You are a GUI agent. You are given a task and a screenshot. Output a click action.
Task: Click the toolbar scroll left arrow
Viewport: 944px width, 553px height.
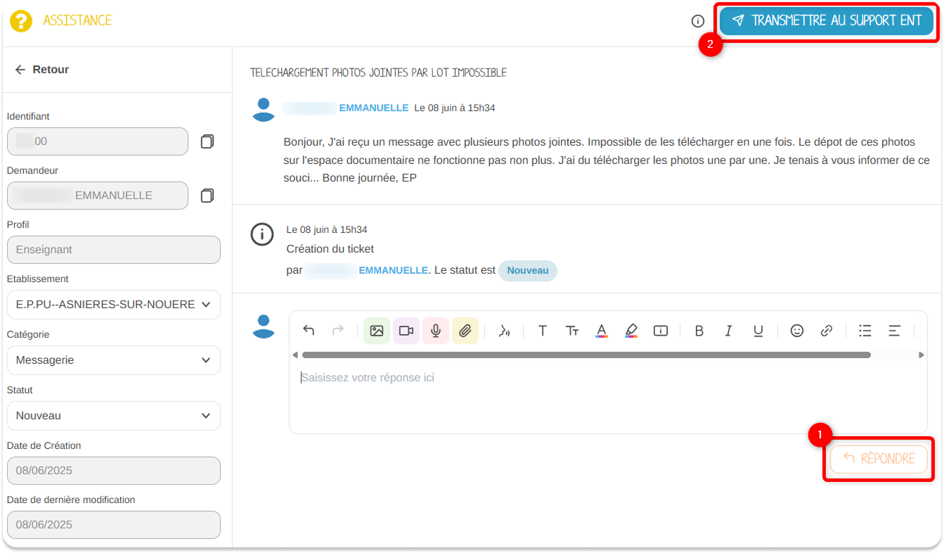click(x=295, y=355)
